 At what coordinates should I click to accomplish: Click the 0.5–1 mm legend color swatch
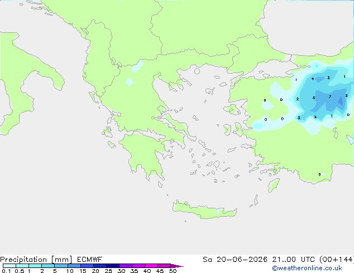pyautogui.click(x=22, y=266)
